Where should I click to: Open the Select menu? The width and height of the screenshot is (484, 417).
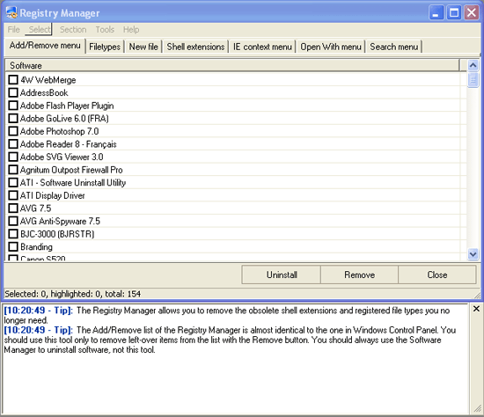(x=40, y=30)
